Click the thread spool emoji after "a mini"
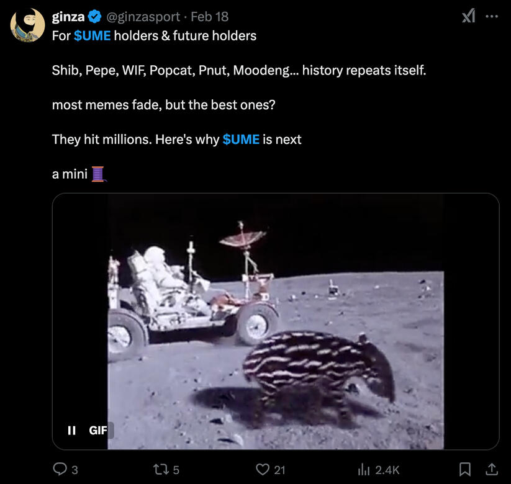 click(x=99, y=174)
